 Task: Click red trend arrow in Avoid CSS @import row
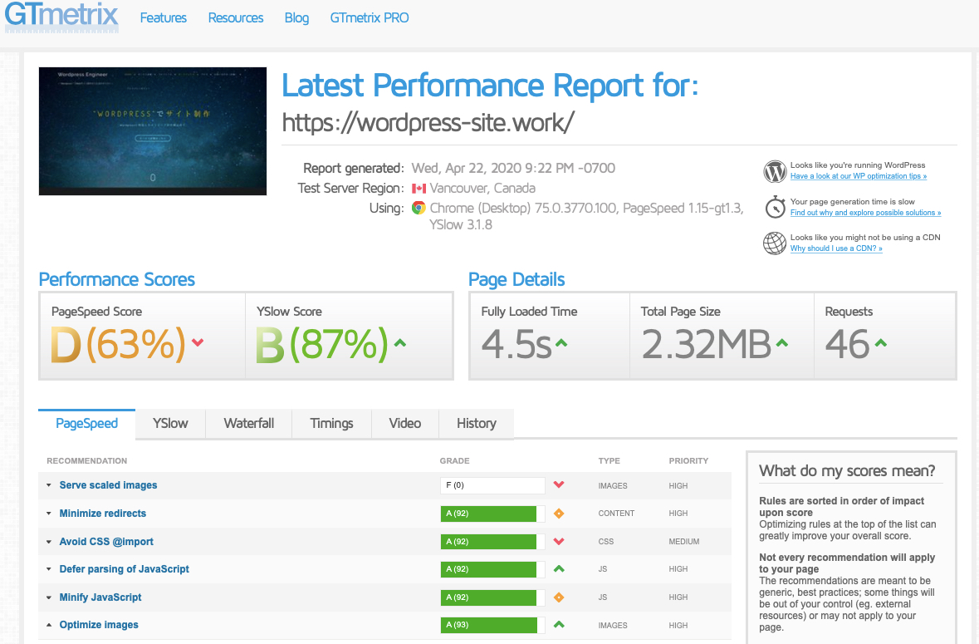pos(559,542)
